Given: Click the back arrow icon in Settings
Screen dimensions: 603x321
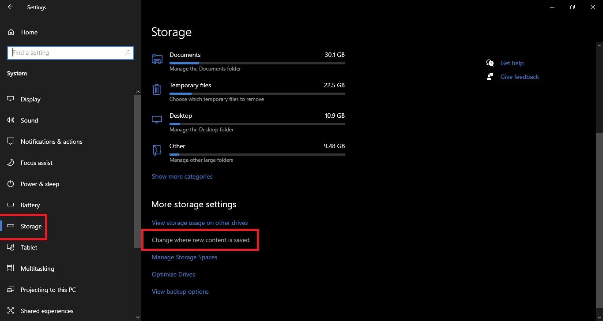Looking at the screenshot, I should 10,7.
